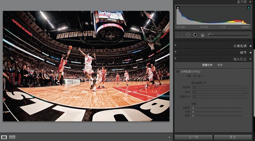Screen dimensions: 255x141
Task: Open Before/After YY comparison view
Action: [x=12, y=137]
